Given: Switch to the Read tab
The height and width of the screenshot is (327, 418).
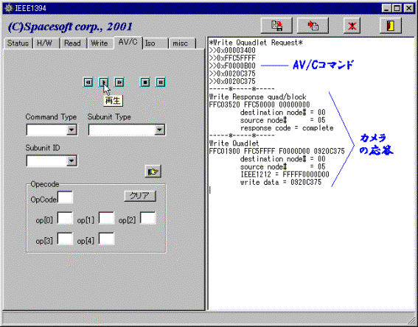Looking at the screenshot, I should point(72,43).
